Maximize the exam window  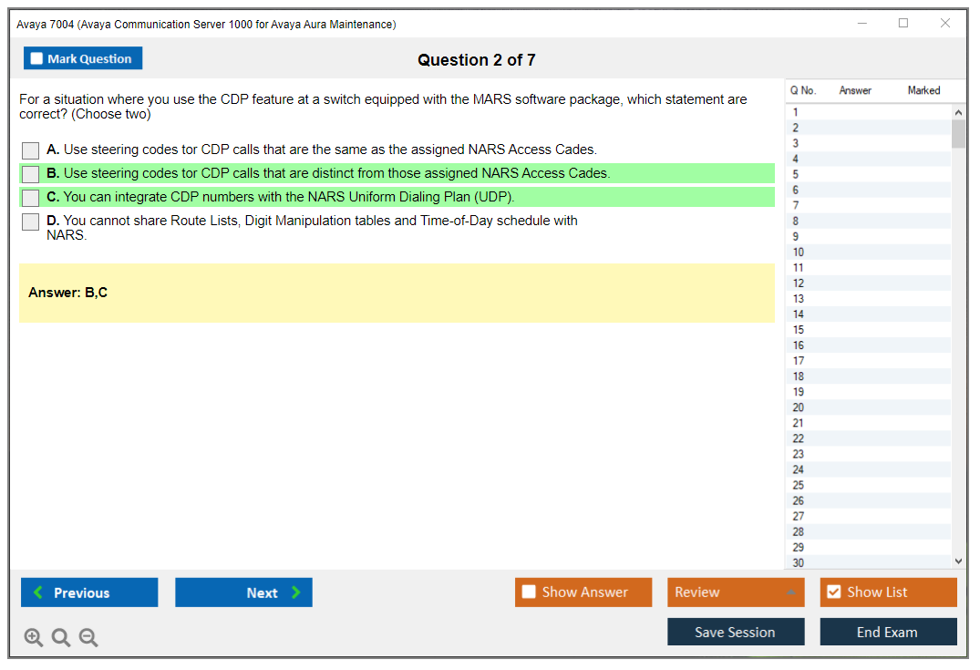(903, 24)
